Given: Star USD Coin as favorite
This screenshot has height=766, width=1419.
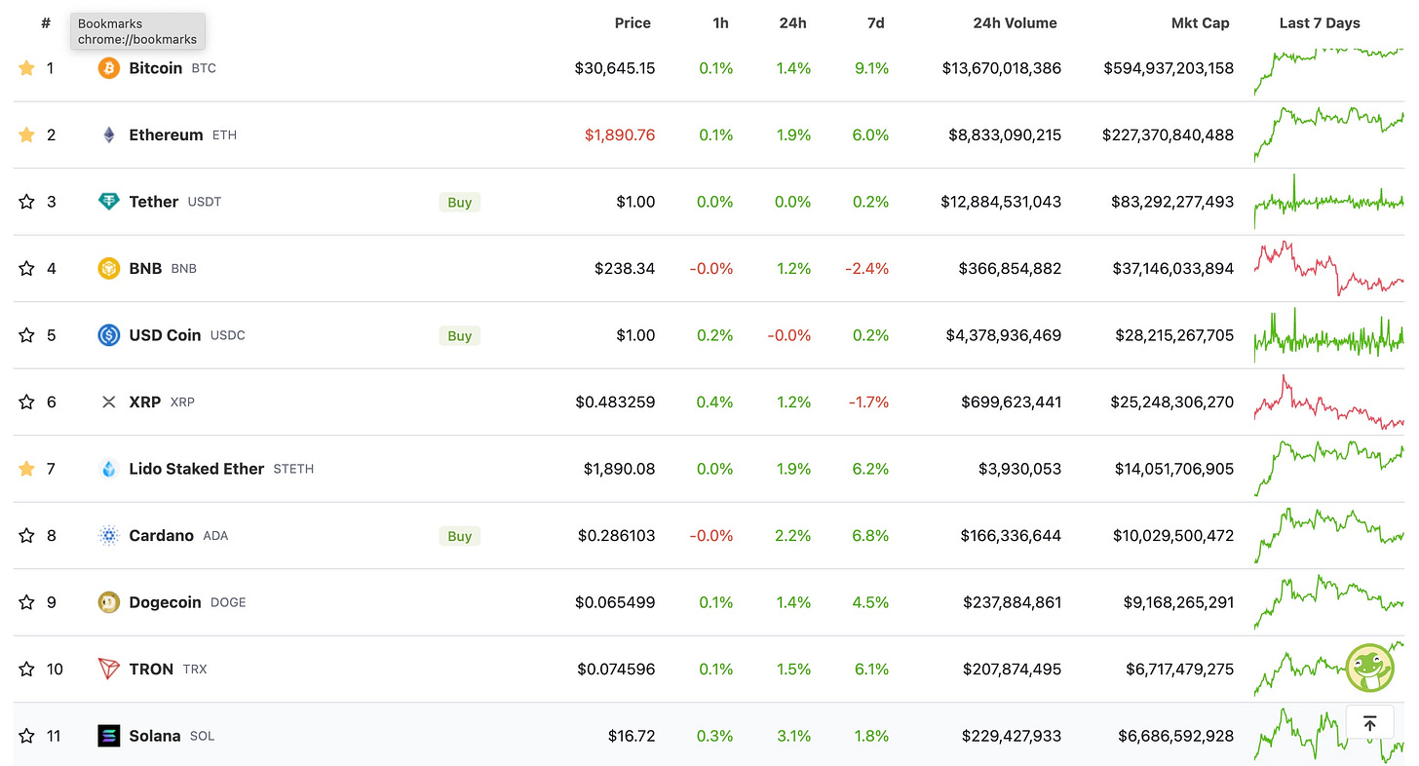Looking at the screenshot, I should click(26, 335).
